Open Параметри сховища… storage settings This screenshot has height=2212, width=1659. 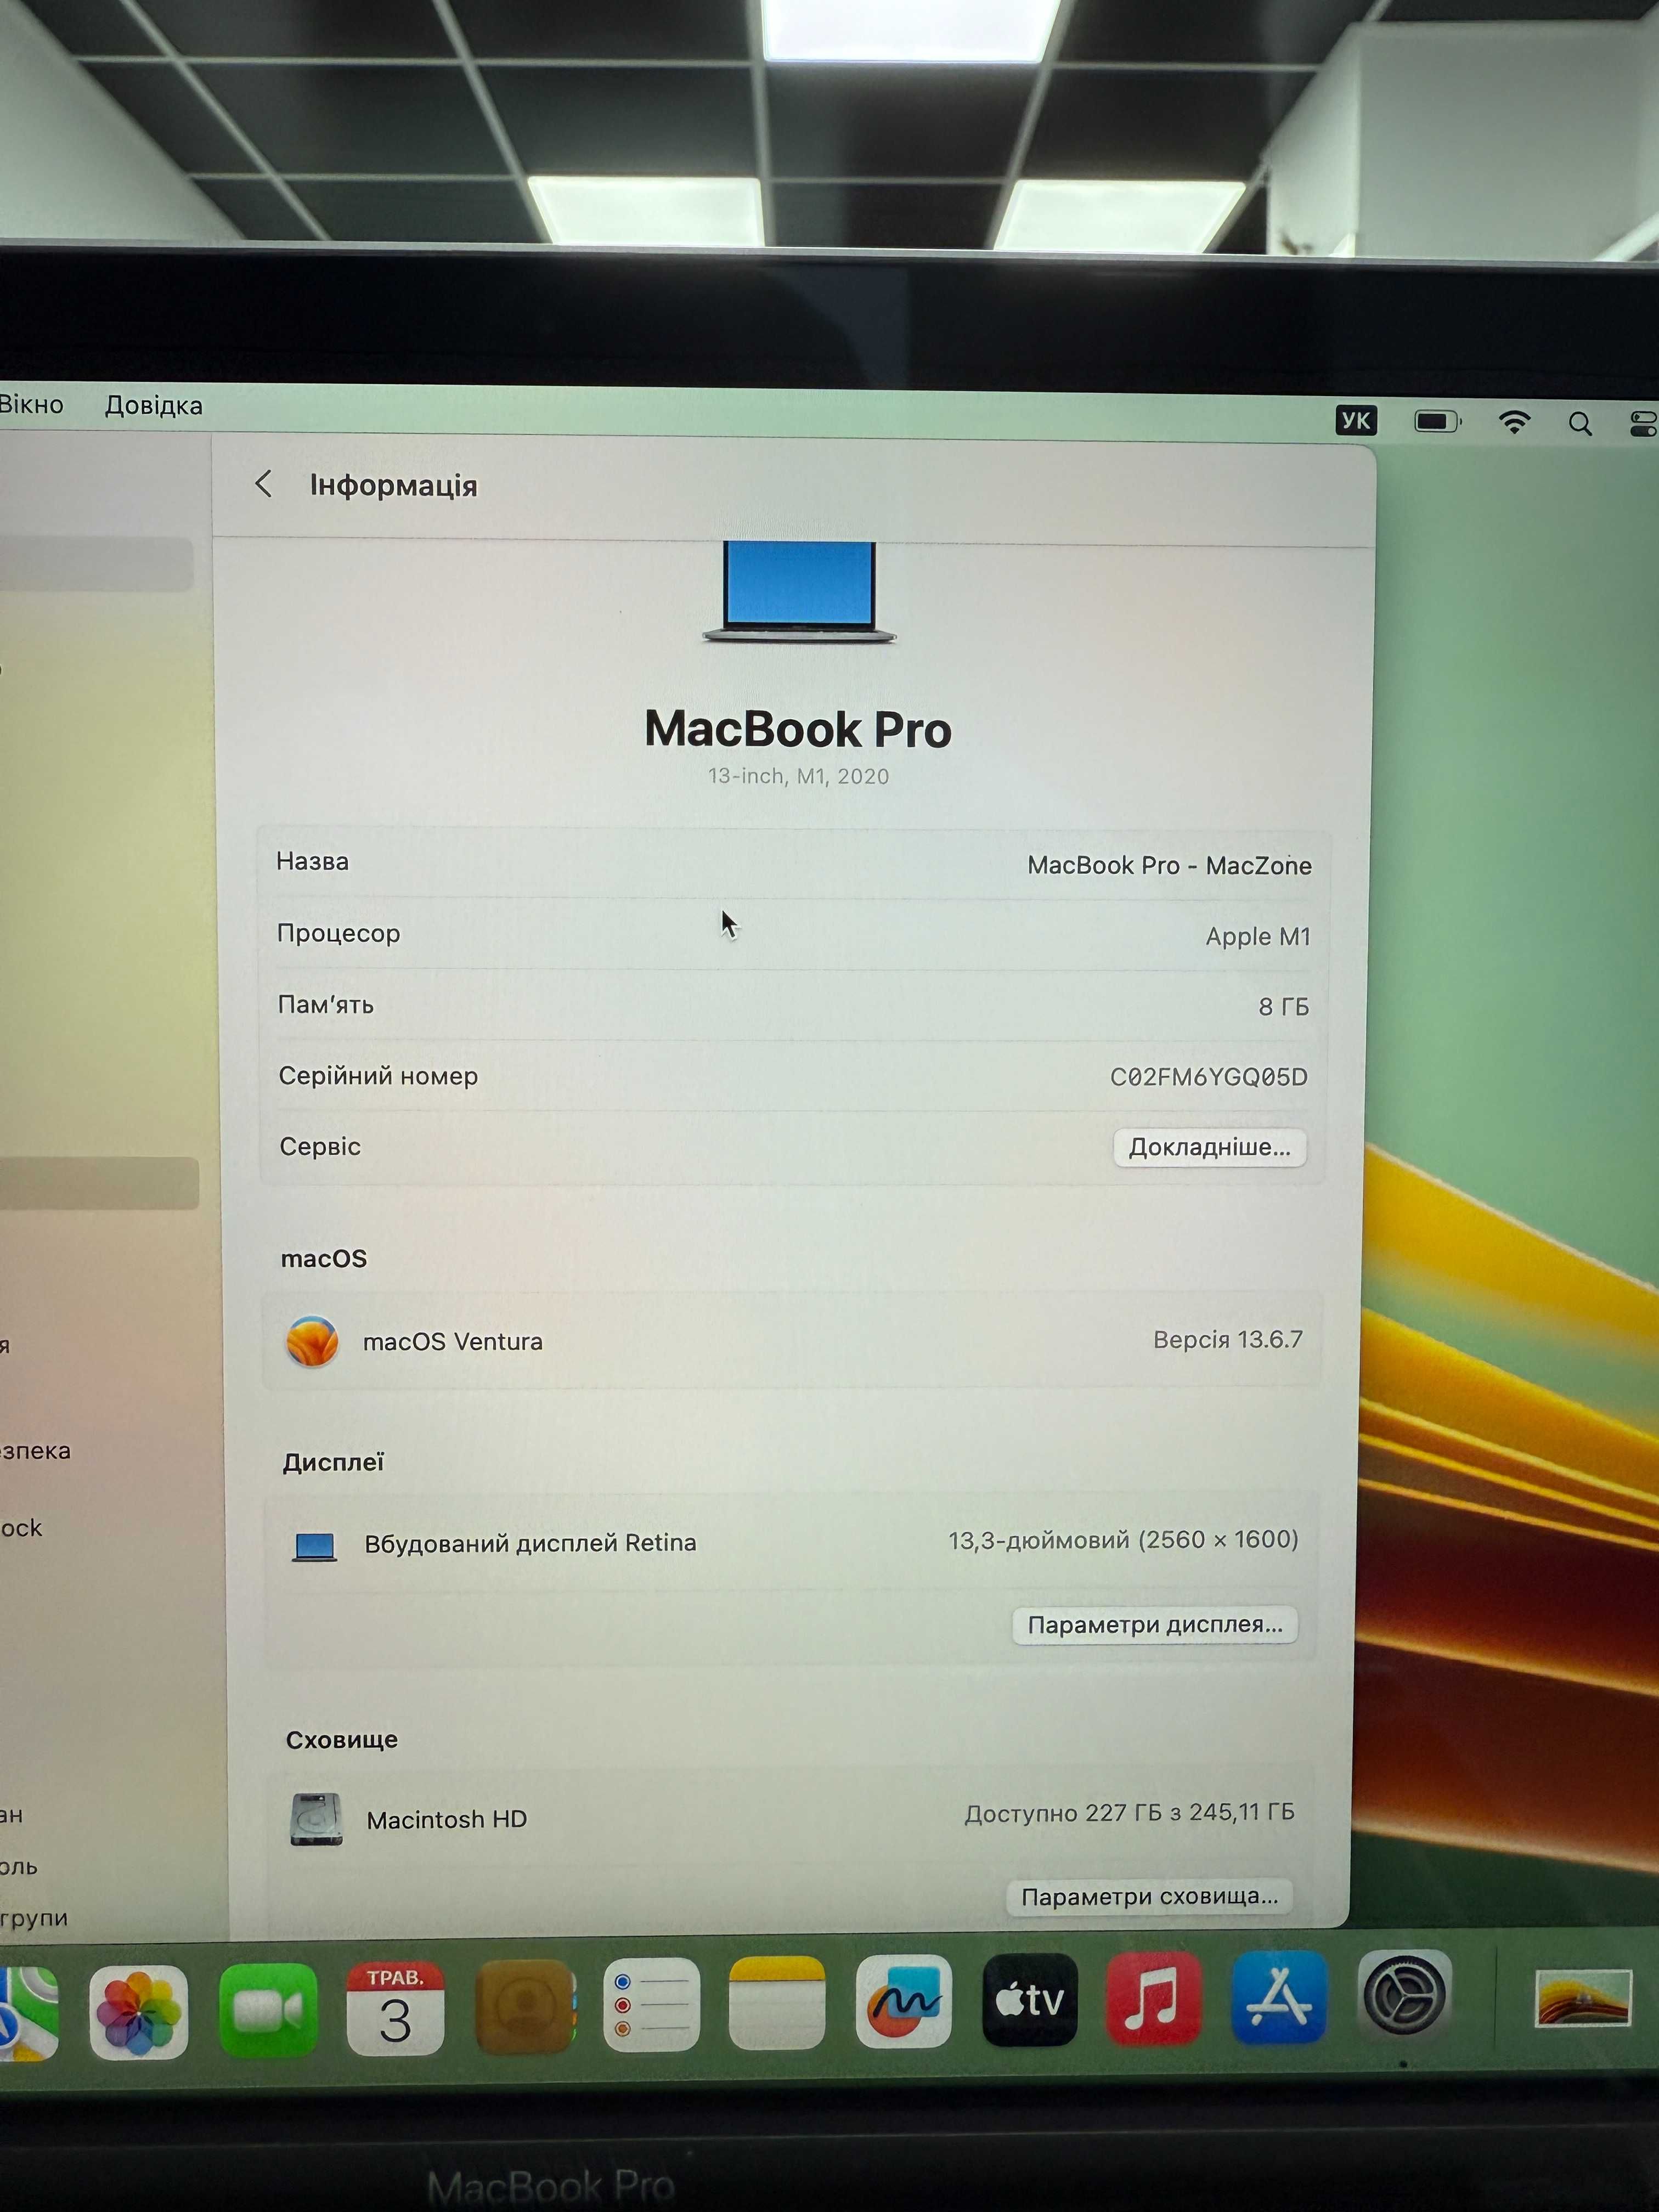pyautogui.click(x=1149, y=1896)
